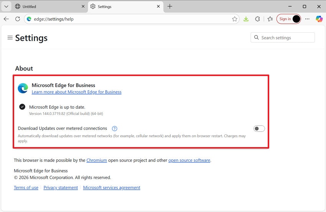
Task: Maximize the browser window
Action: (x=305, y=7)
